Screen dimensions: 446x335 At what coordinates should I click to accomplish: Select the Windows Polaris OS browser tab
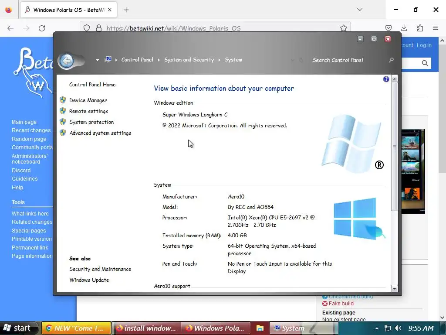click(69, 10)
